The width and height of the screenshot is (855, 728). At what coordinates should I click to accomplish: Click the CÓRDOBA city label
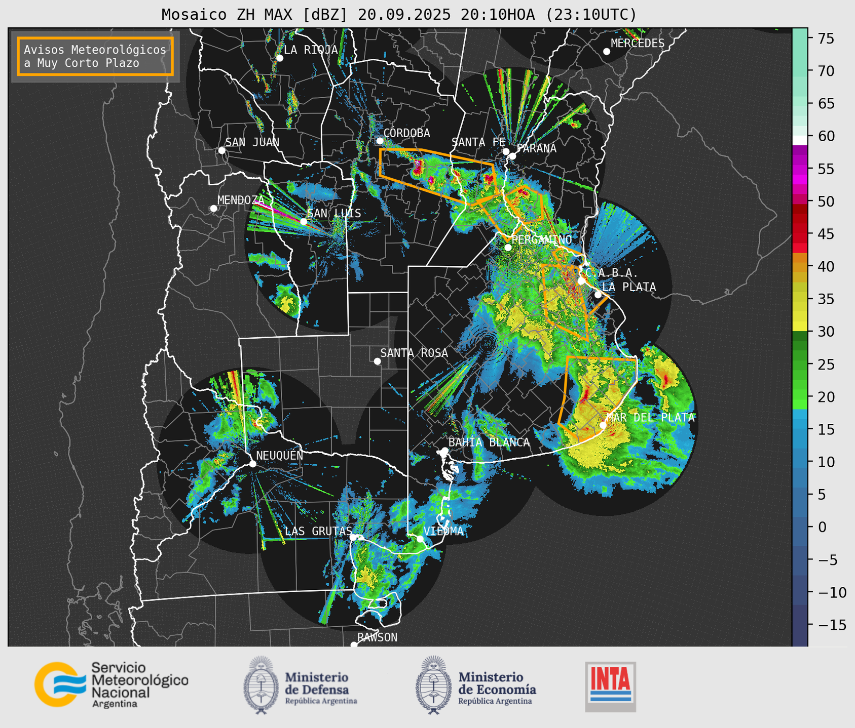[406, 133]
